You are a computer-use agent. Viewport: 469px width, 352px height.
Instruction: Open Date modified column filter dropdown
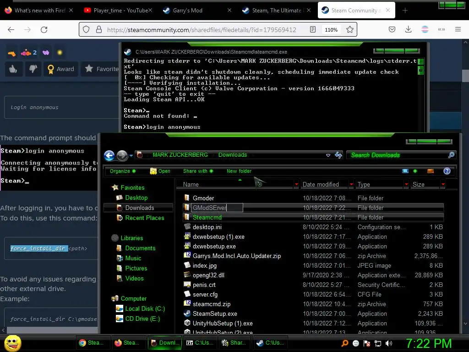[x=351, y=184]
